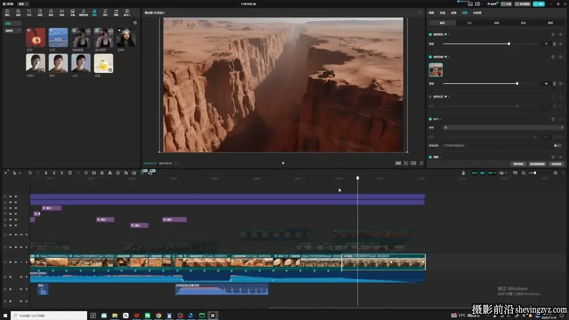Click the playhead marker on the timeline ruler

point(357,178)
